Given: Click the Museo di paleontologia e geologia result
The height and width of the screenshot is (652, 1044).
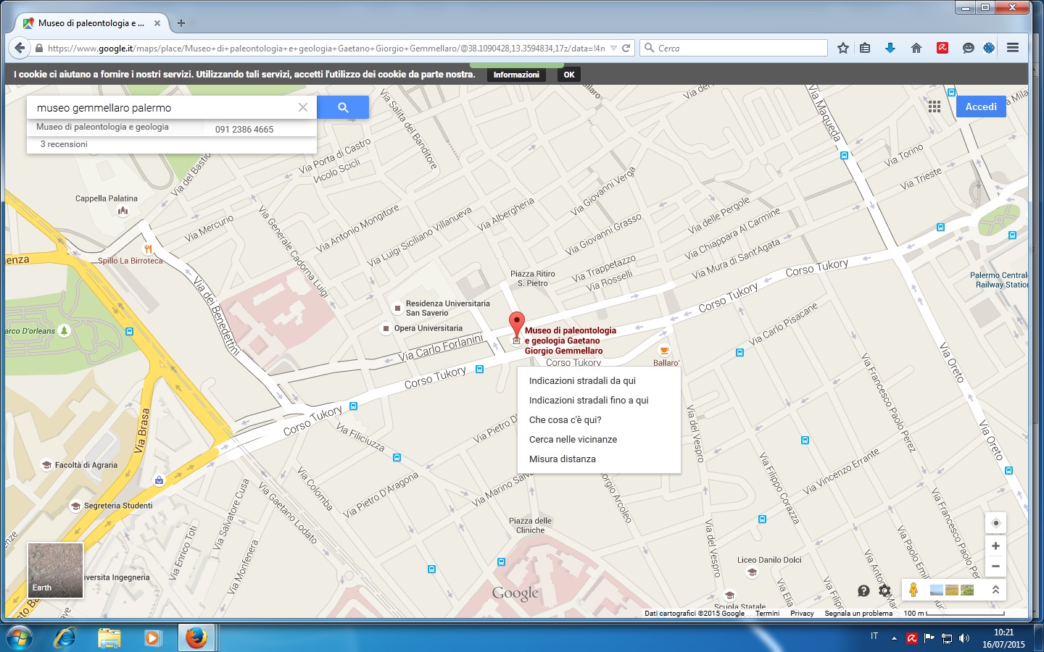Looking at the screenshot, I should click(102, 127).
